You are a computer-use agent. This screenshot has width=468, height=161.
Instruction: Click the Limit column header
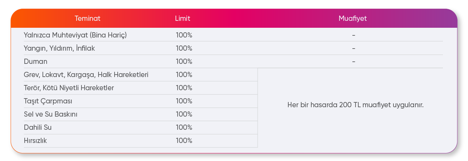(x=182, y=19)
